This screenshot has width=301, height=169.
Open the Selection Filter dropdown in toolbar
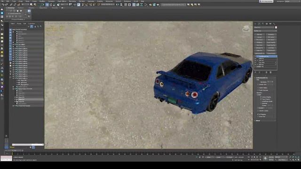tap(25, 5)
